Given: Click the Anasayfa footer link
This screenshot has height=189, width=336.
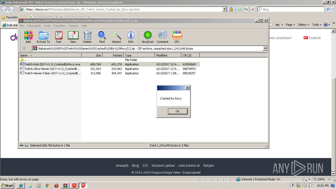Looking at the screenshot, I should pyautogui.click(x=122, y=166).
